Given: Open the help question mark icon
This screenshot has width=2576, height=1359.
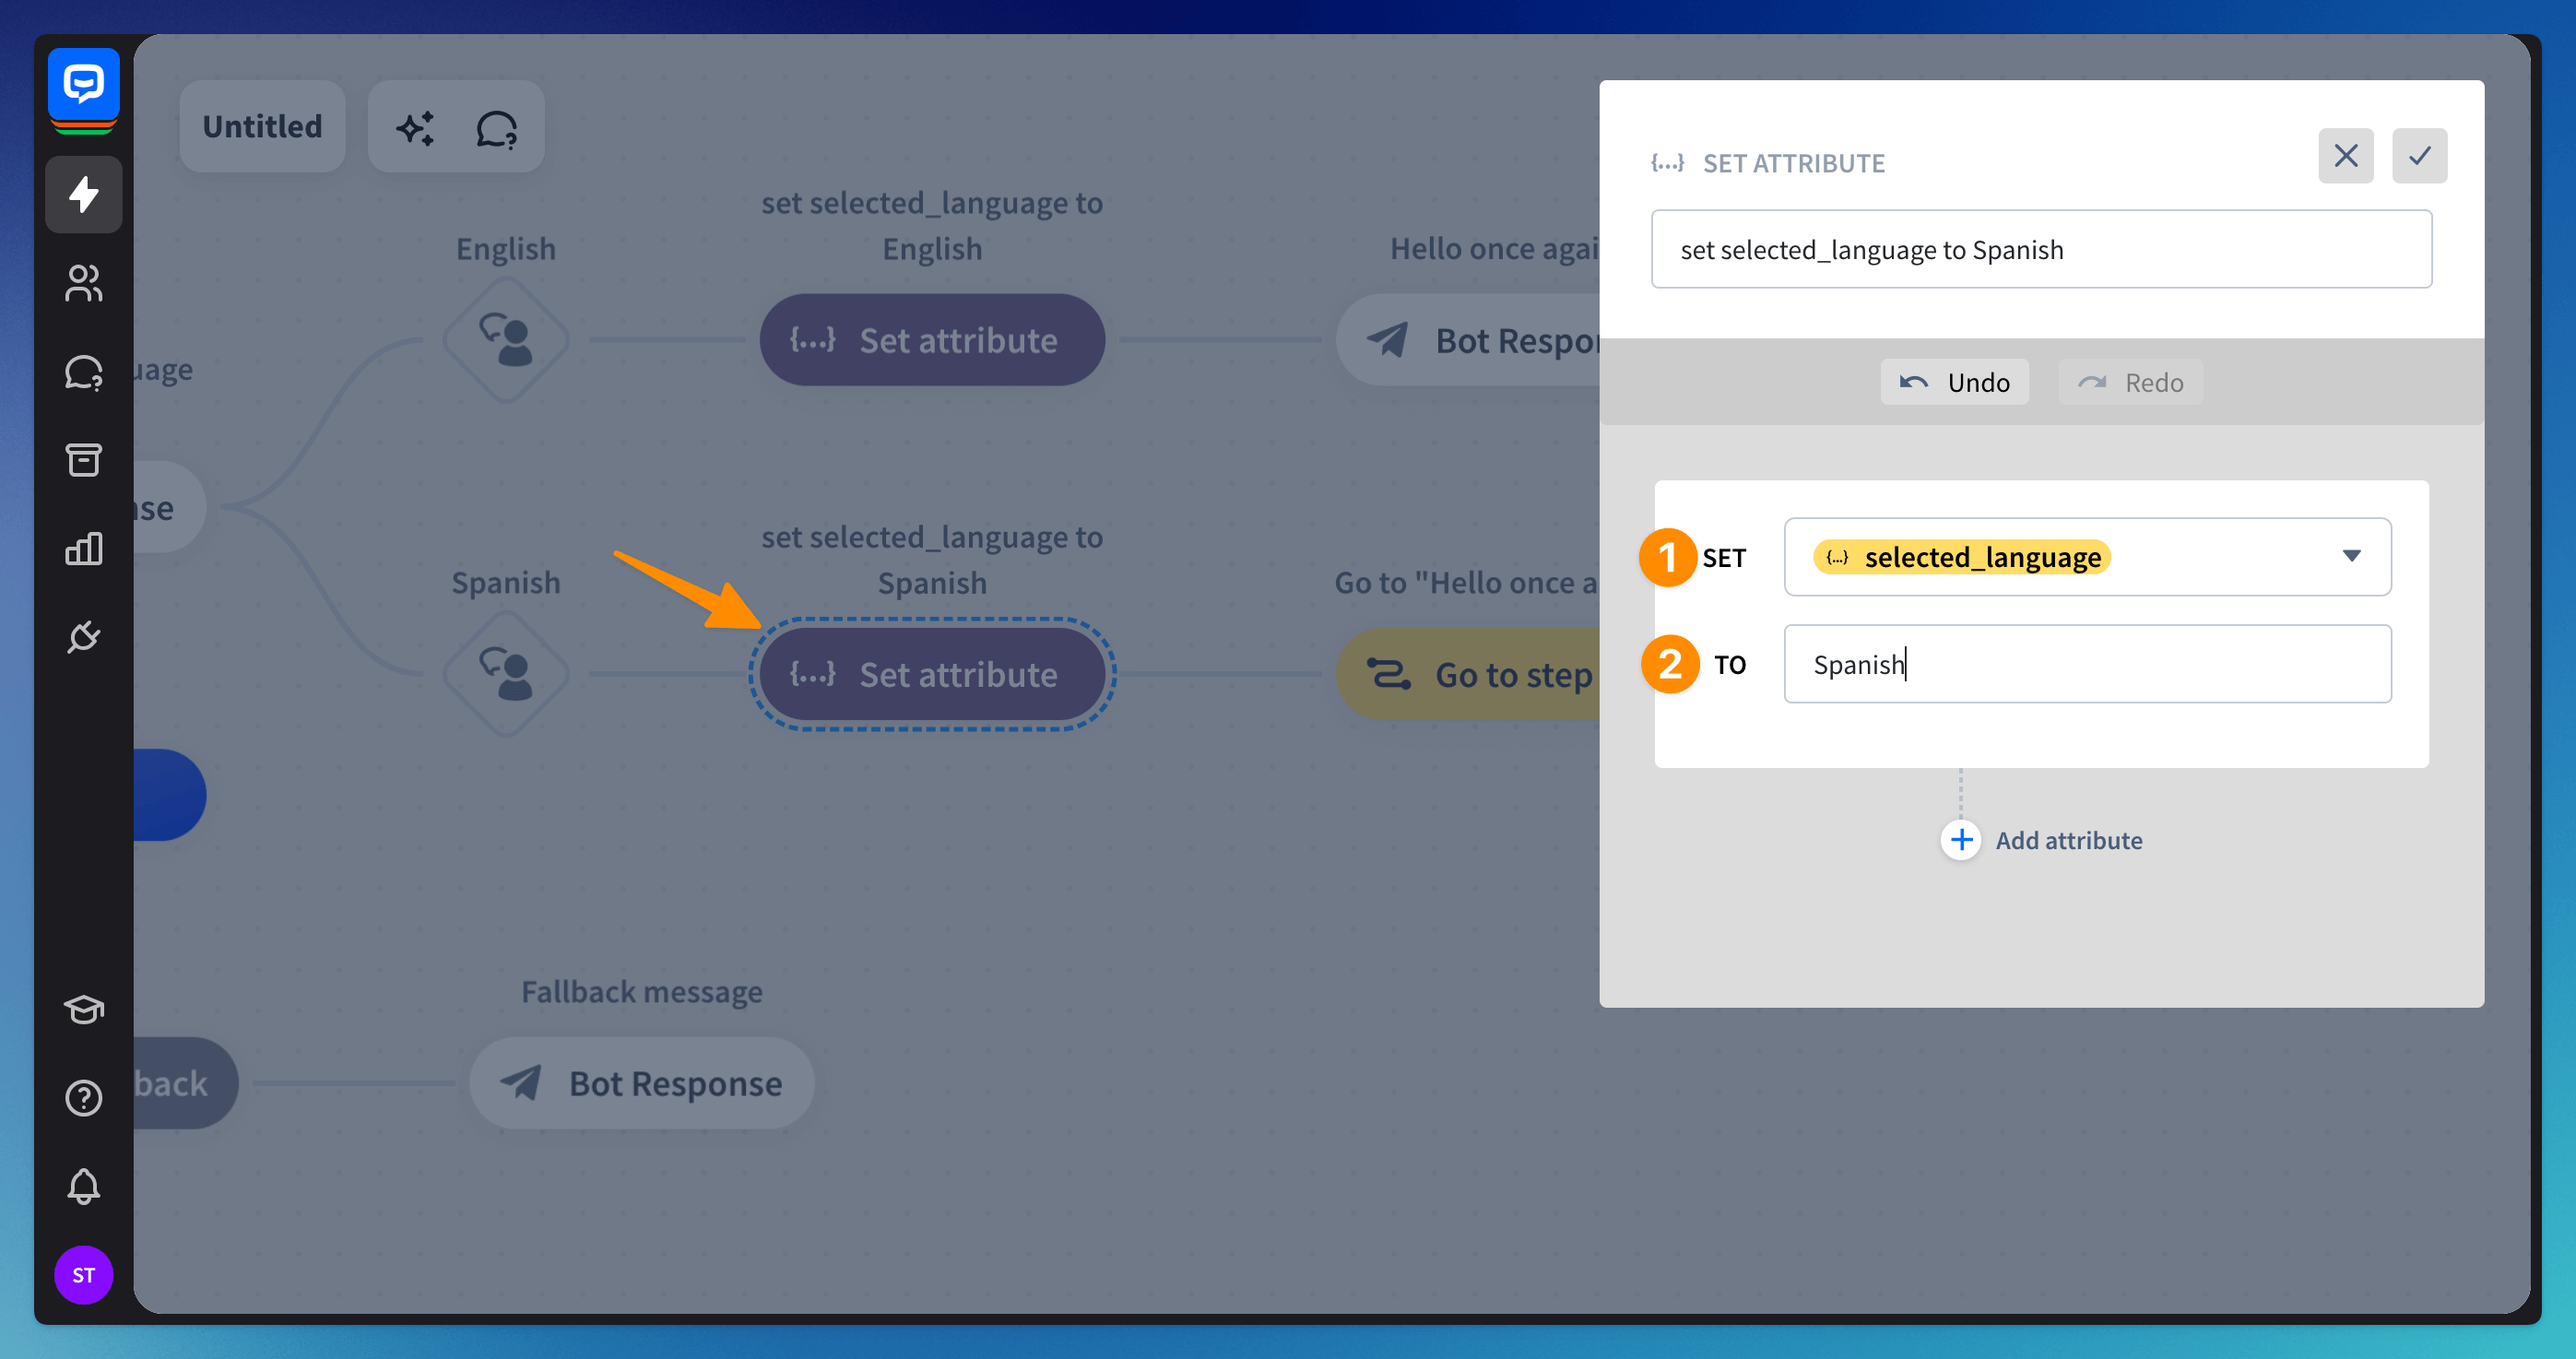Looking at the screenshot, I should coord(83,1098).
